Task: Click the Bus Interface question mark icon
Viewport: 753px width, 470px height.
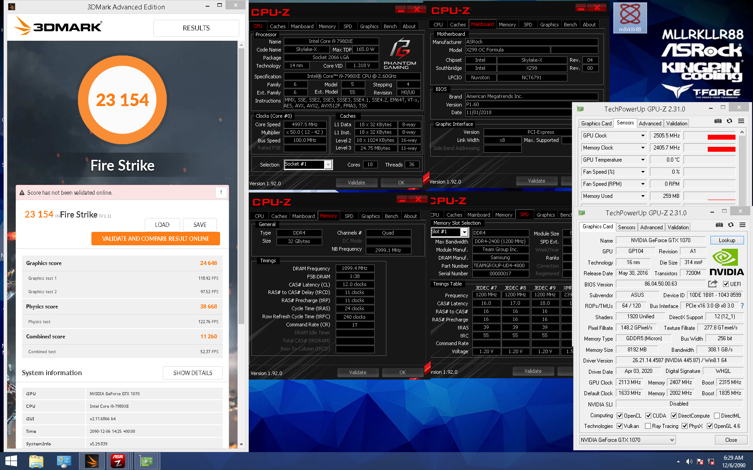Action: 742,306
